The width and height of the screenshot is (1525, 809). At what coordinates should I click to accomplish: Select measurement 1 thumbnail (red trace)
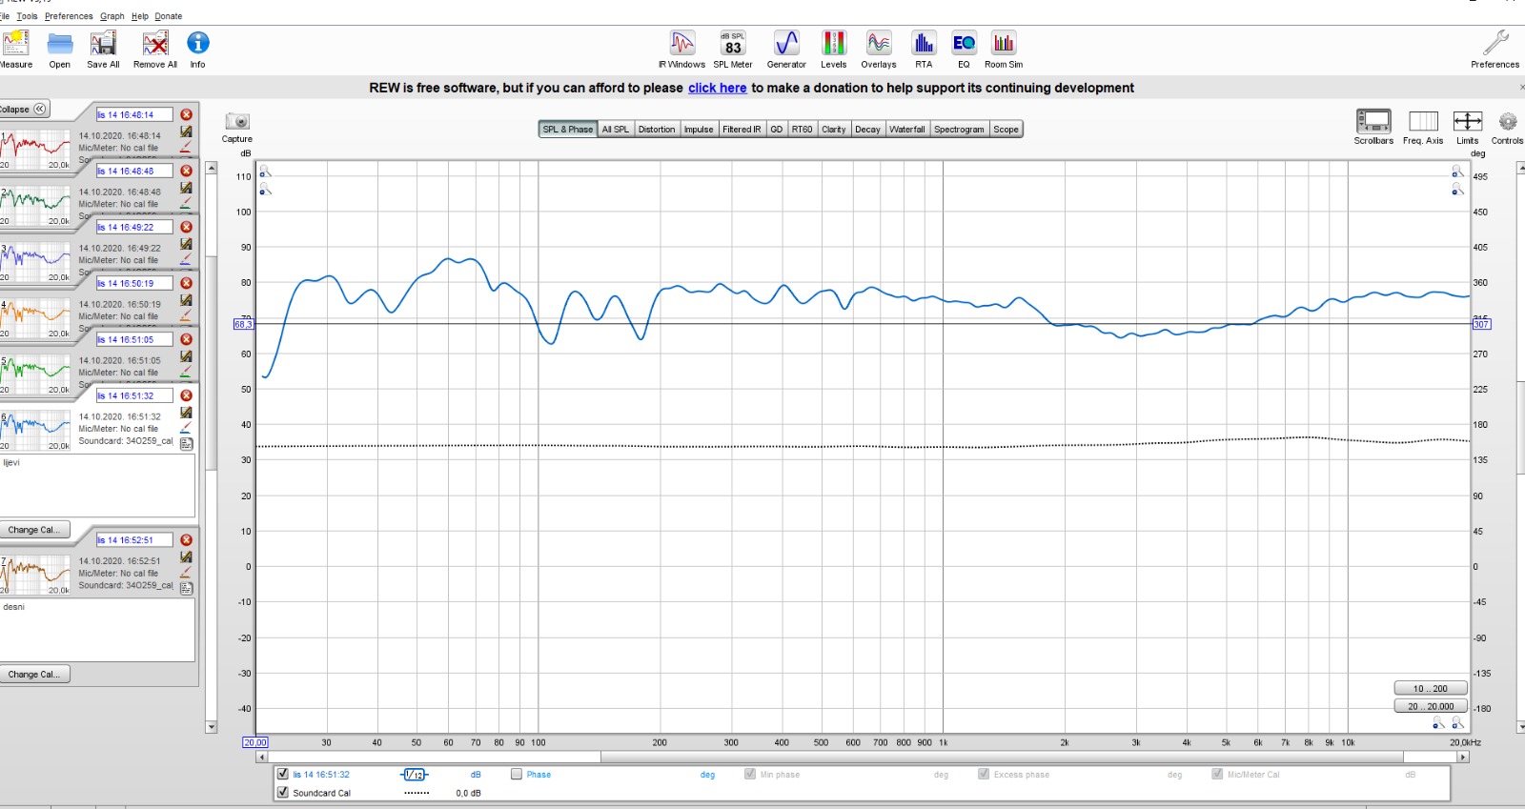tap(35, 150)
